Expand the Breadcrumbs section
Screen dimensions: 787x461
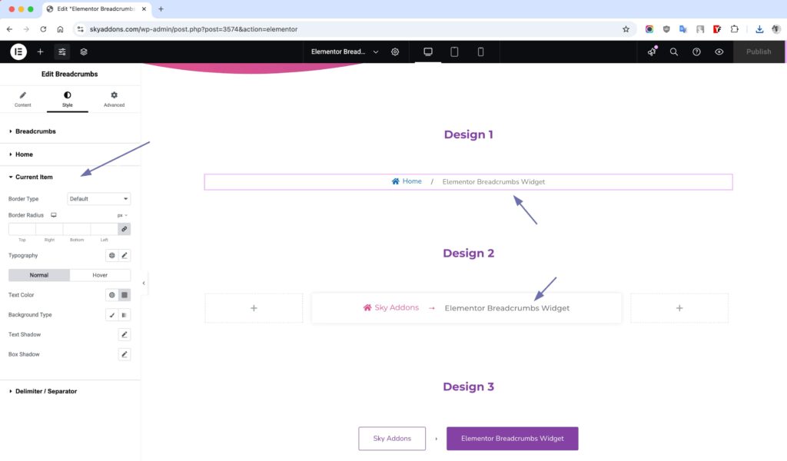[70, 131]
